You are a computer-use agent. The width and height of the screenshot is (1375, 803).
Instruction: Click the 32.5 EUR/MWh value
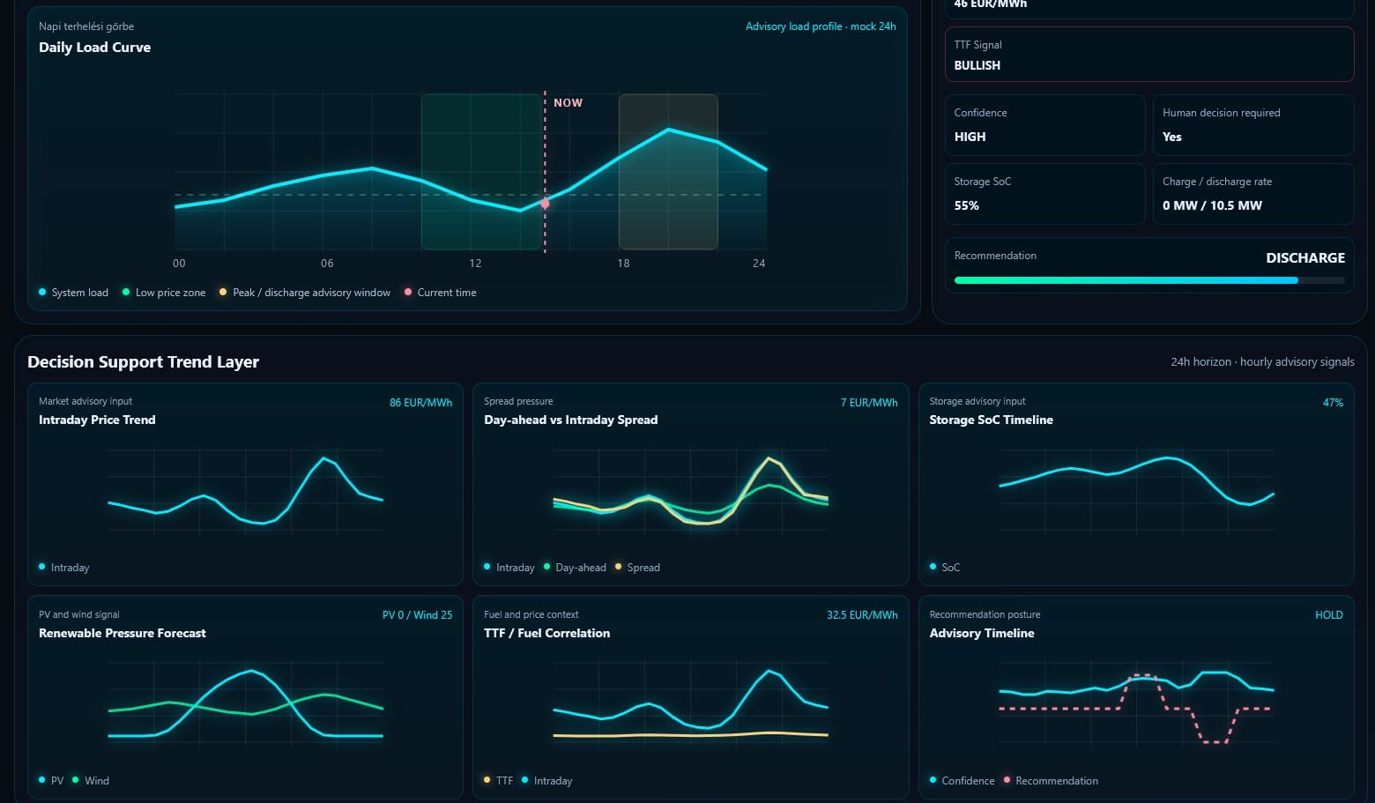coord(862,615)
